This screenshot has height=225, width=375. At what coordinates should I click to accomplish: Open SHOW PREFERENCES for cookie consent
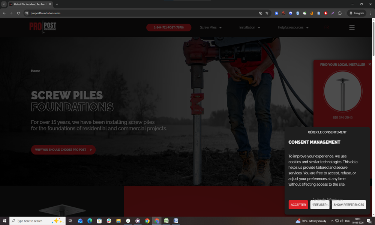[349, 205]
